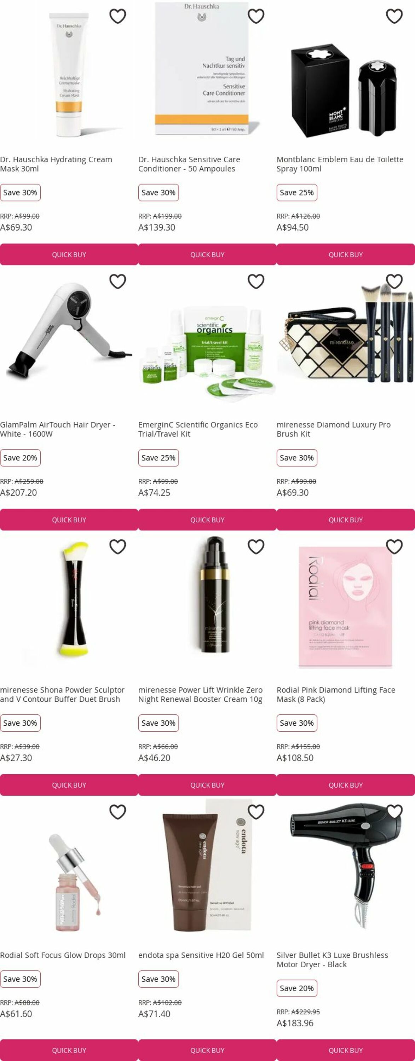The height and width of the screenshot is (1061, 415).
Task: Click Save 30% badge on endota spa gel
Action: (158, 979)
